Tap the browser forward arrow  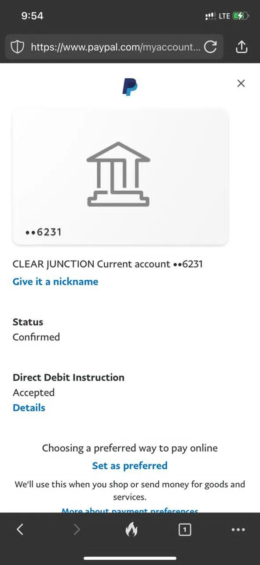click(77, 529)
